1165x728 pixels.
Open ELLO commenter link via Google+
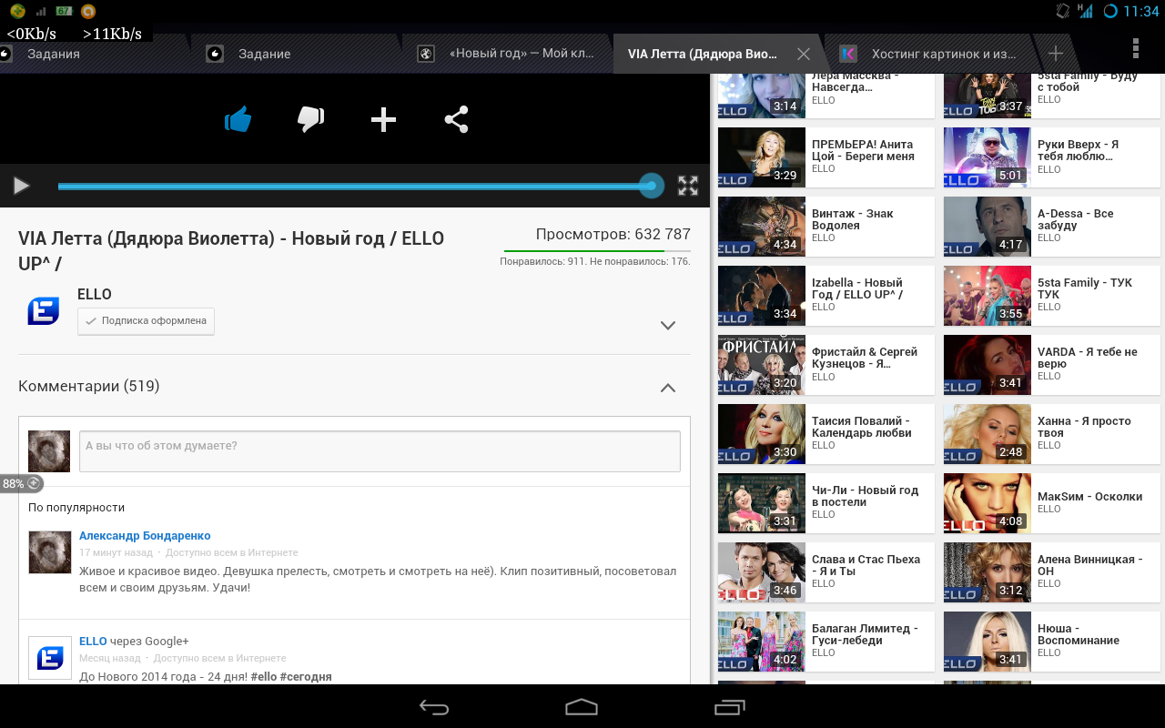coord(93,641)
